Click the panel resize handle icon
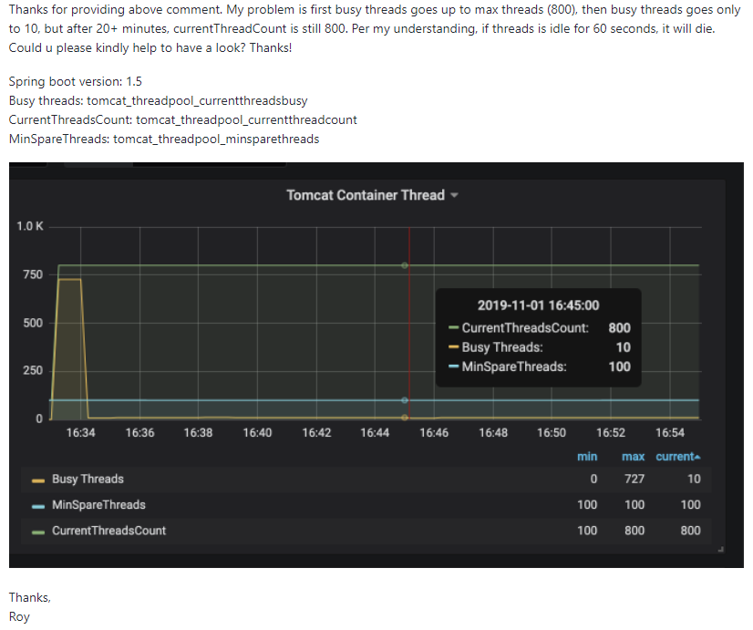This screenshot has height=630, width=753. [x=720, y=550]
